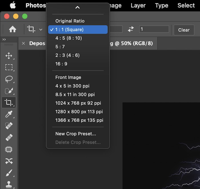The height and width of the screenshot is (189, 200).
Task: Choose 16 : 9 ratio preset
Action: [x=78, y=64]
